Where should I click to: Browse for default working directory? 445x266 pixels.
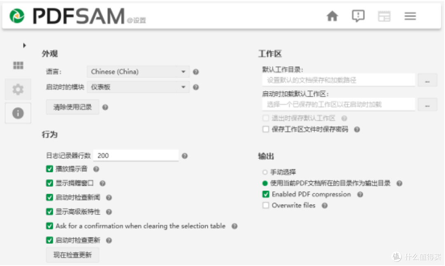[427, 81]
